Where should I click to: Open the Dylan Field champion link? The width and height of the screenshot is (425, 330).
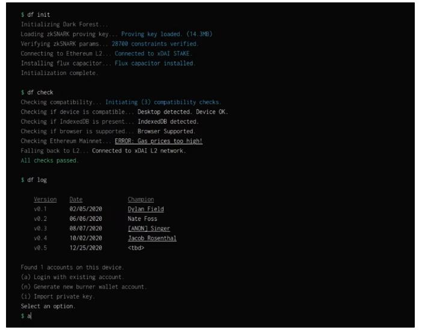[145, 209]
